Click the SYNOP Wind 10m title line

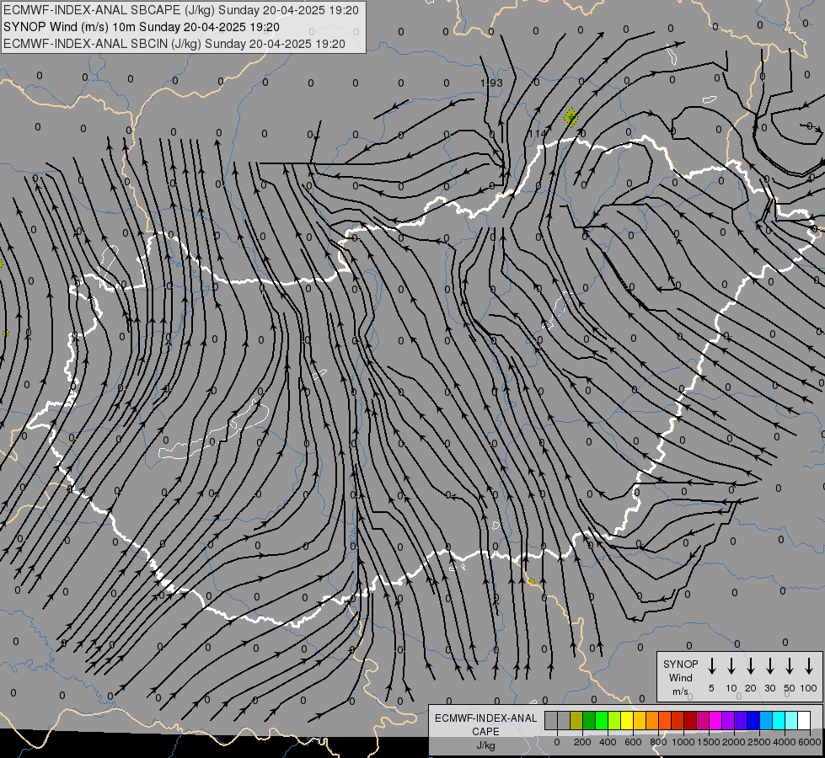pos(142,27)
